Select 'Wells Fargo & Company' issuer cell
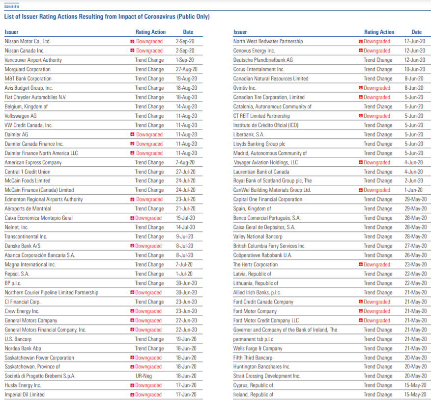 258,349
